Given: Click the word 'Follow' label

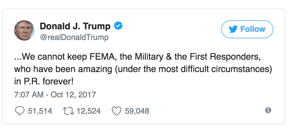Looking at the screenshot, I should point(253,29).
